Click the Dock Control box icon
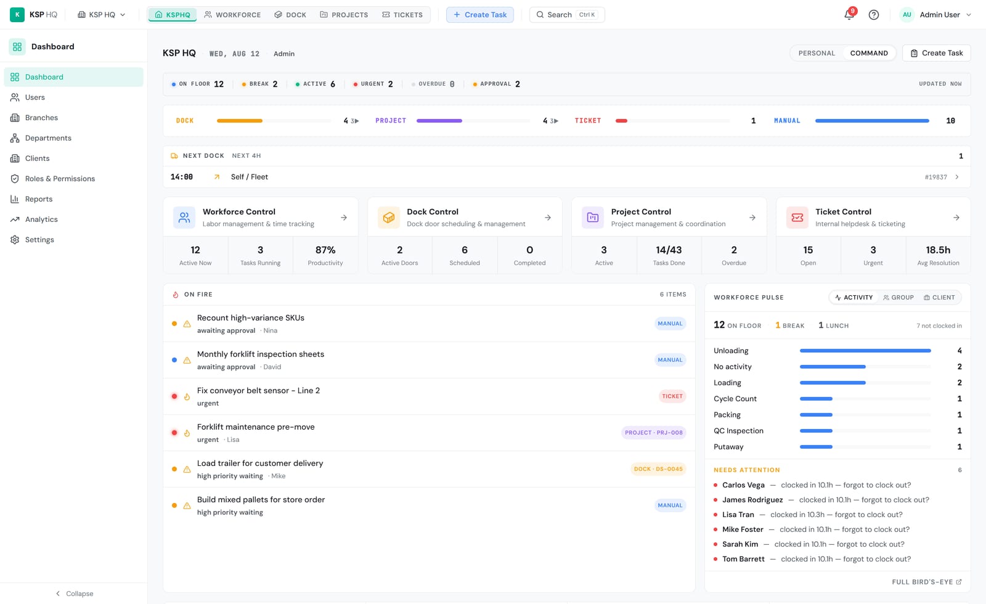This screenshot has width=986, height=604. (388, 218)
